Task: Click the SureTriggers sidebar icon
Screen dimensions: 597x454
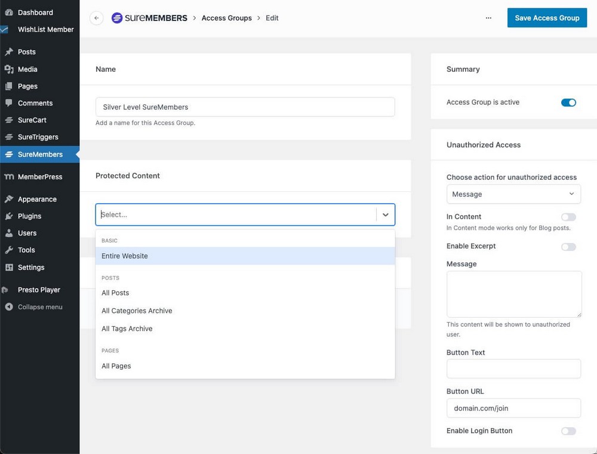Action: click(x=9, y=137)
